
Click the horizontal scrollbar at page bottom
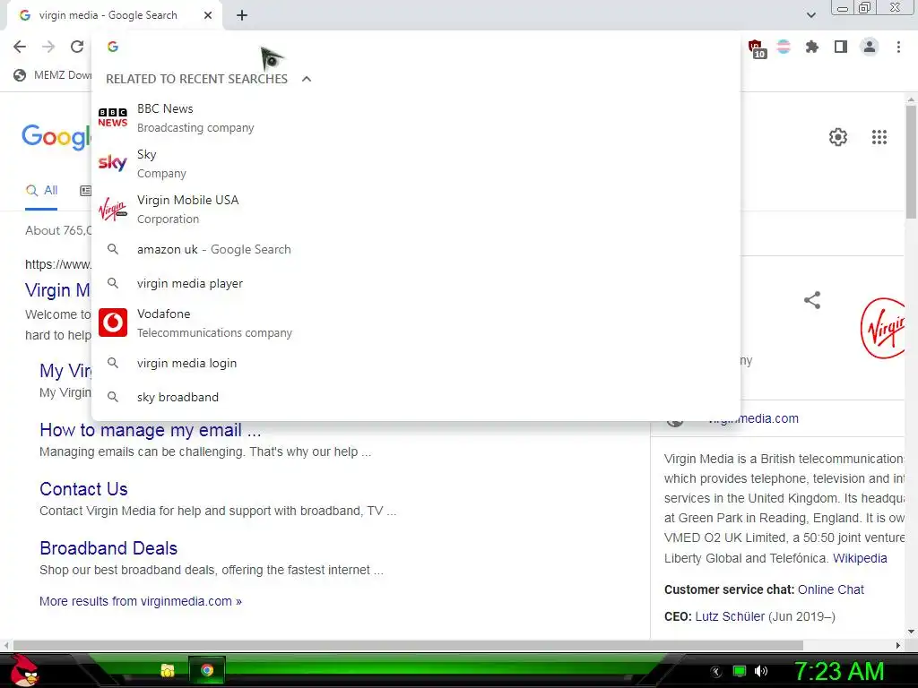[408, 645]
